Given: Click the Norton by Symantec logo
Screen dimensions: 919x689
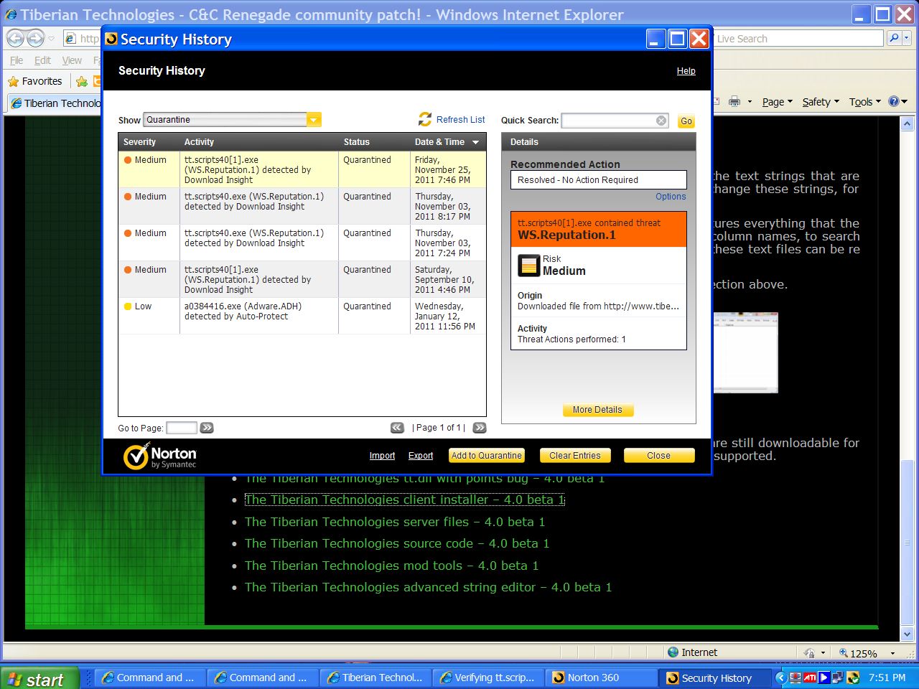Looking at the screenshot, I should coord(159,456).
